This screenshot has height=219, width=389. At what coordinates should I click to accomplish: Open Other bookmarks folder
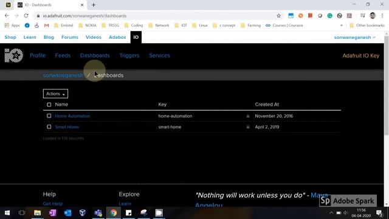[367, 26]
